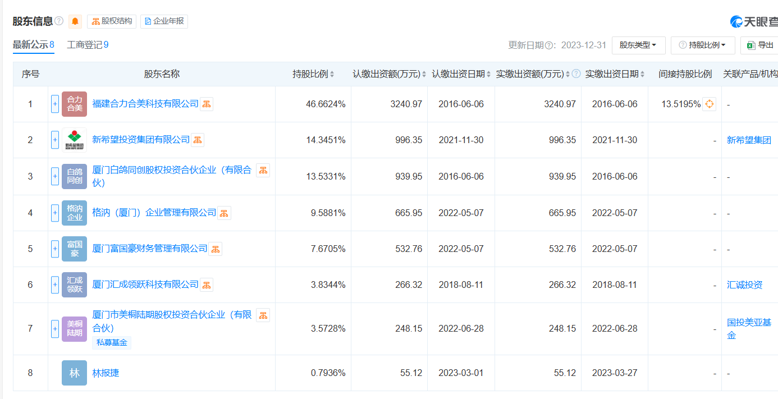The image size is (778, 399).
Task: Click equity structure icon beside 格汭（厦门）企业管理有限公司
Action: tap(224, 213)
